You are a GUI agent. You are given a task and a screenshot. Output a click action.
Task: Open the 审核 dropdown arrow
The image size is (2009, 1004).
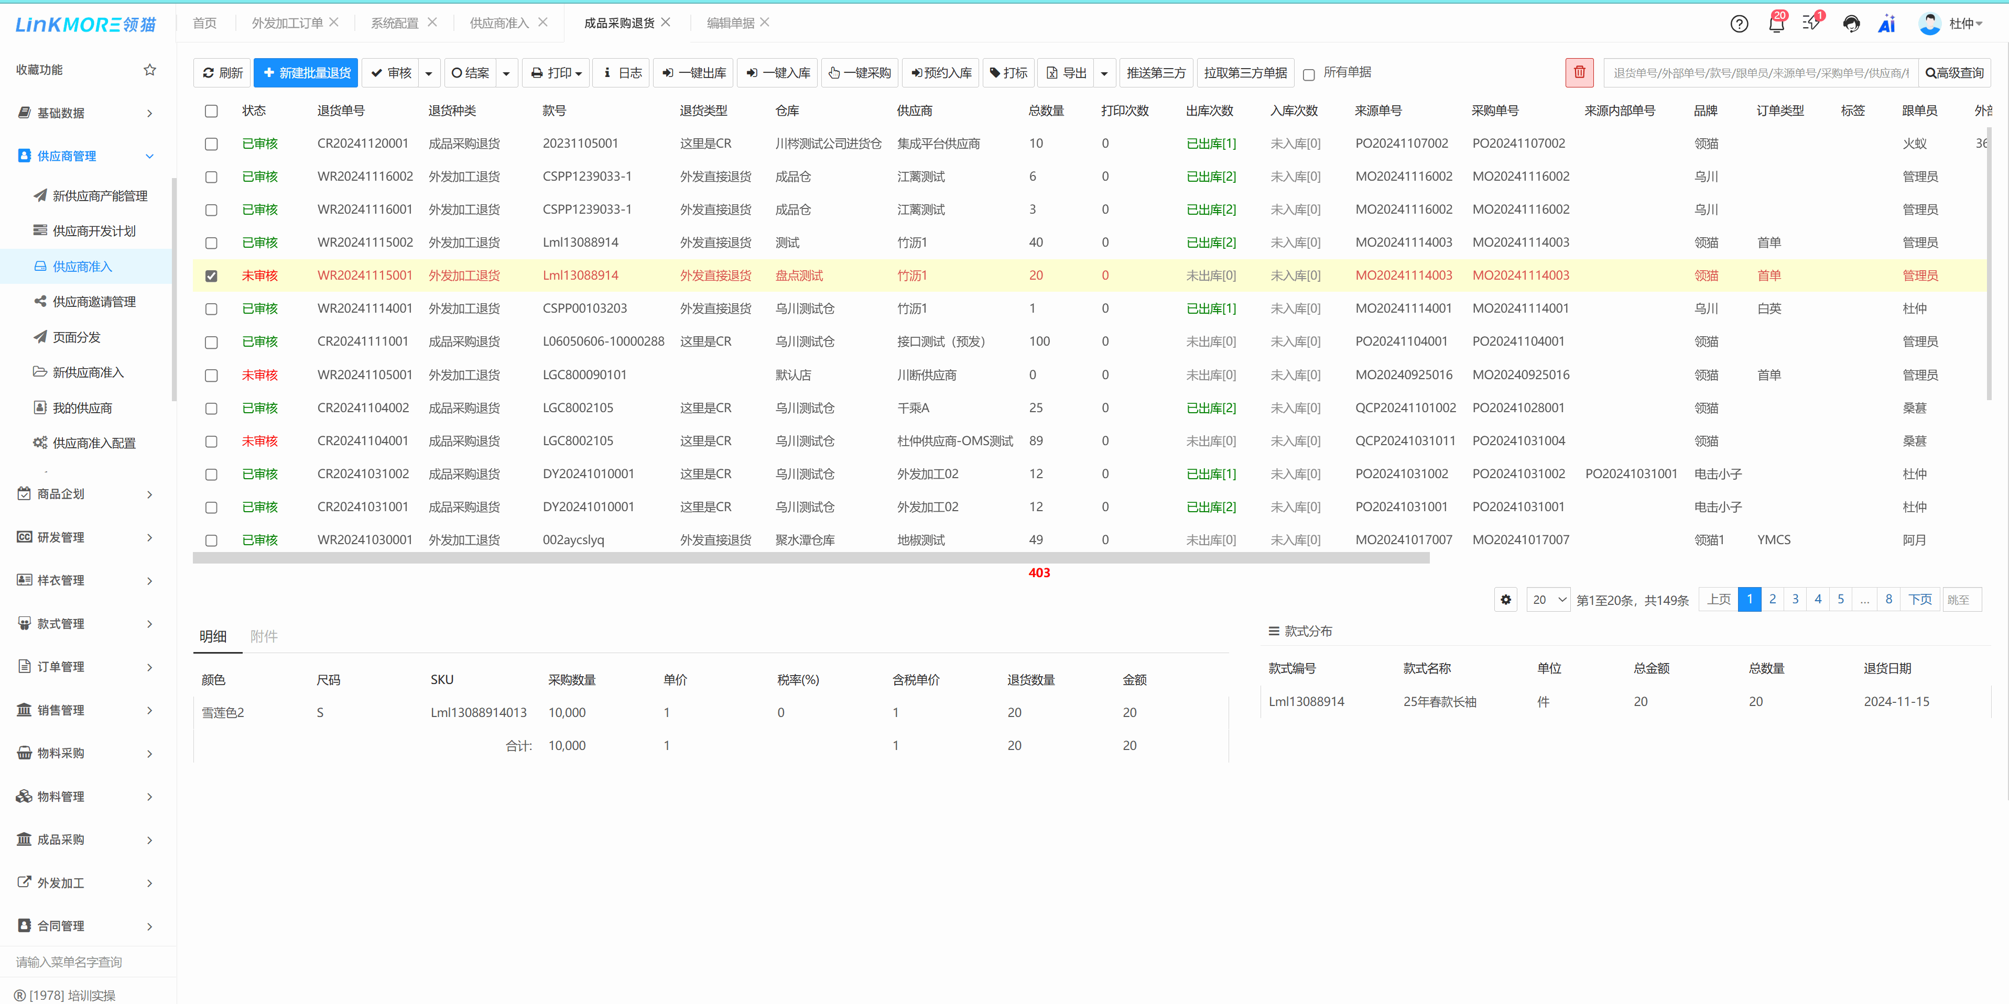[x=428, y=73]
